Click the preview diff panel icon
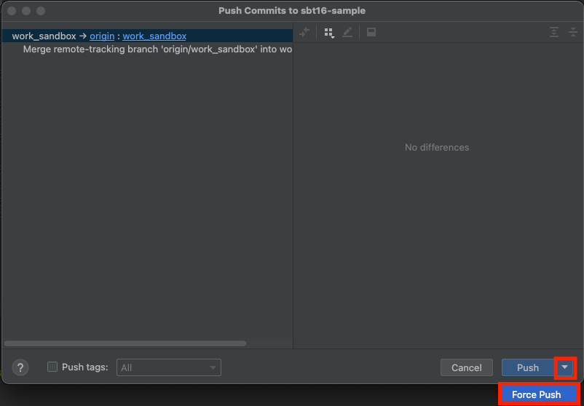 (x=371, y=32)
